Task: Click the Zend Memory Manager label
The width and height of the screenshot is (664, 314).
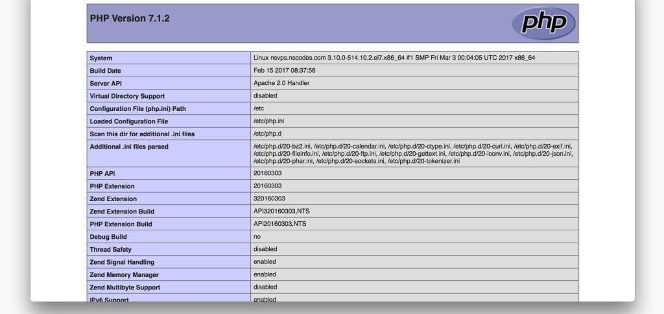Action: pos(124,276)
